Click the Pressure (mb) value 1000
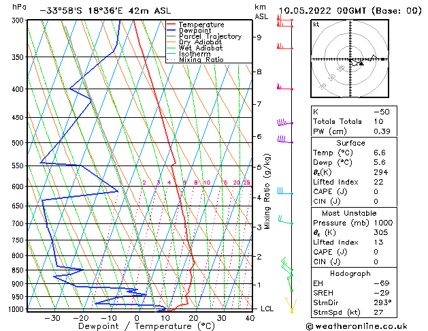This screenshot has height=331, width=428. pos(383,223)
